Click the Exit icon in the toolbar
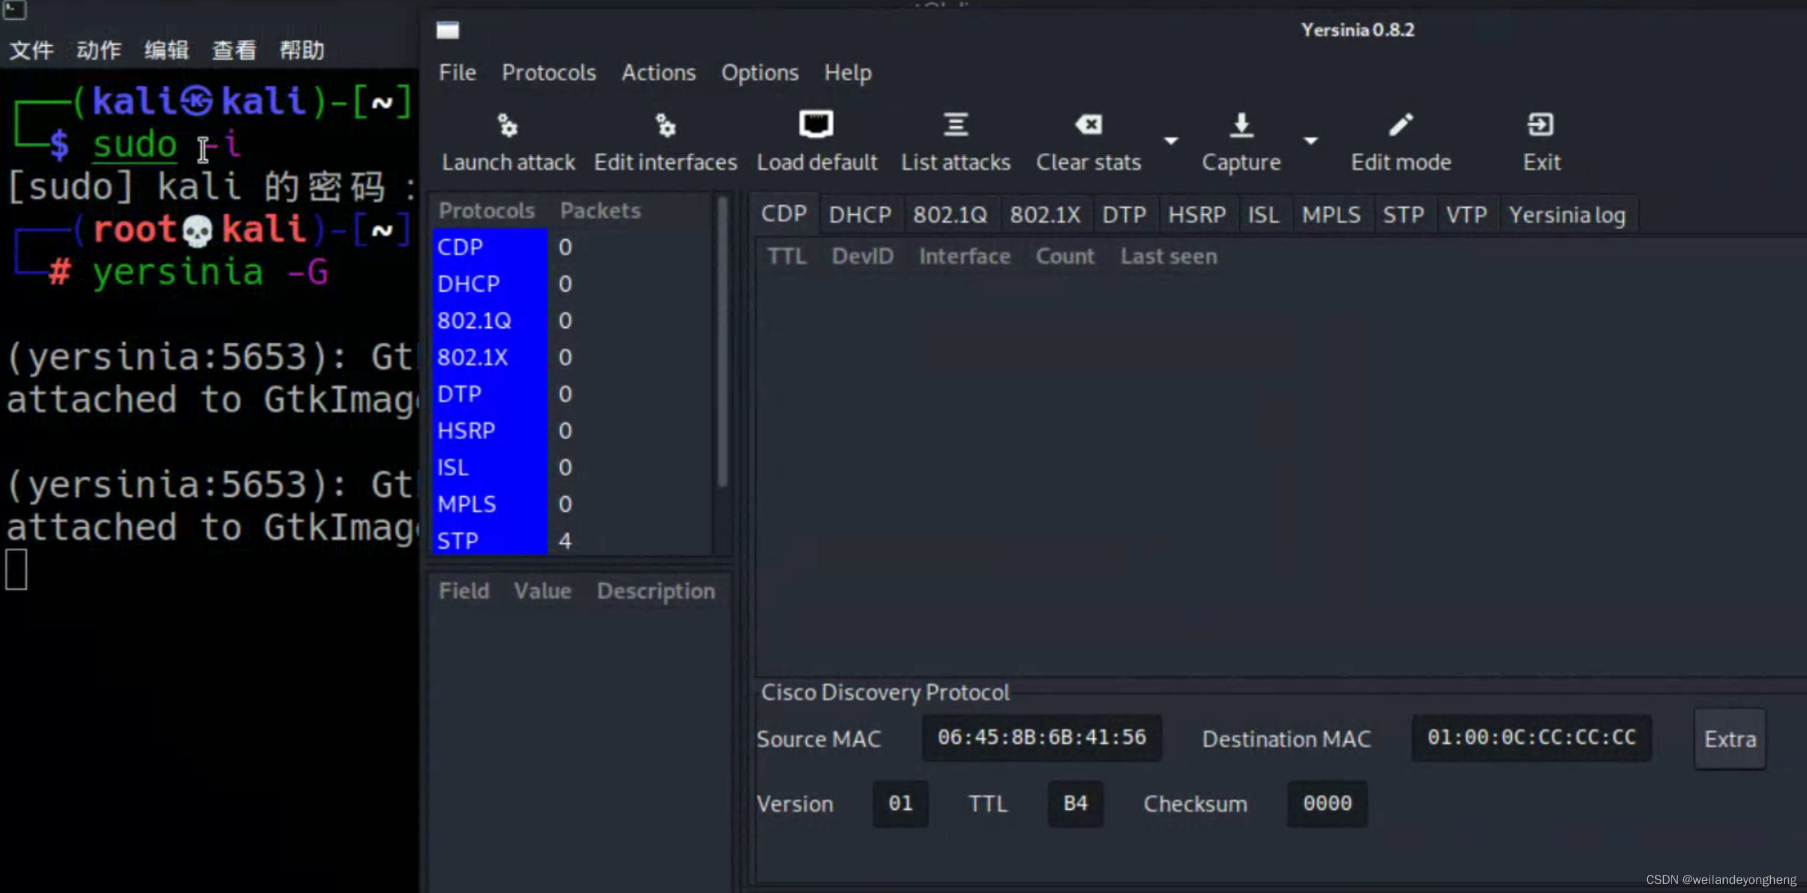The image size is (1807, 893). point(1540,125)
